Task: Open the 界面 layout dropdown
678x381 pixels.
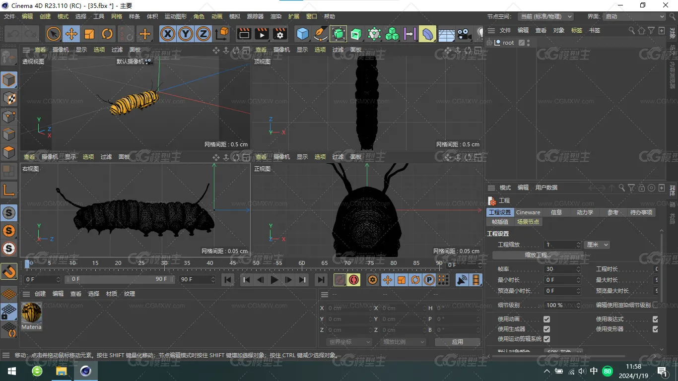Action: click(x=634, y=16)
